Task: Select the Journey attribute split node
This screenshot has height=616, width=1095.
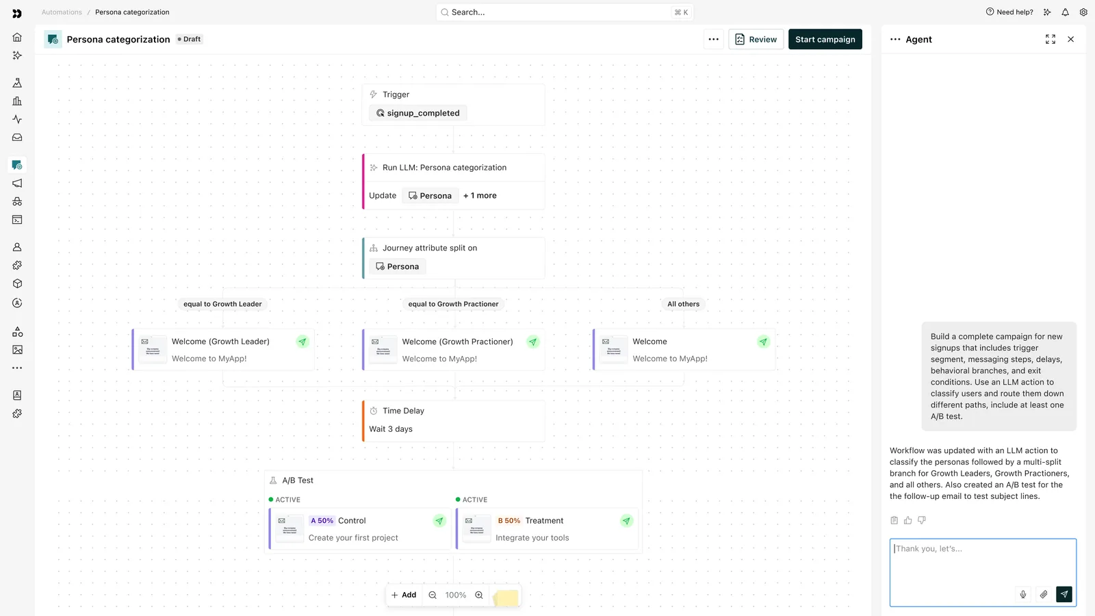Action: 453,258
